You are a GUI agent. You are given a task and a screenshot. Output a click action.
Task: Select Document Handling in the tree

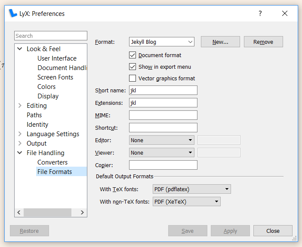pos(62,68)
